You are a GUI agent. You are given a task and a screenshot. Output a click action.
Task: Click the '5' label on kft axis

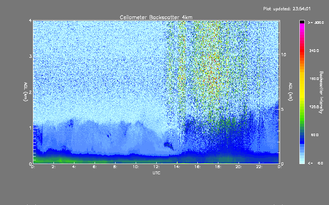(x=283, y=109)
